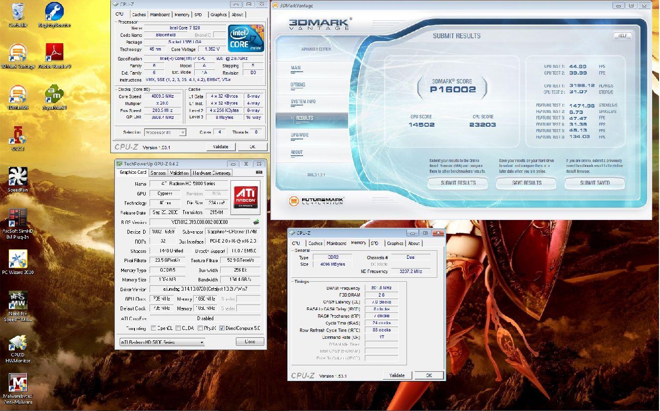Click the Close button in GPU-Z
Image resolution: width=660 pixels, height=411 pixels.
(x=250, y=341)
